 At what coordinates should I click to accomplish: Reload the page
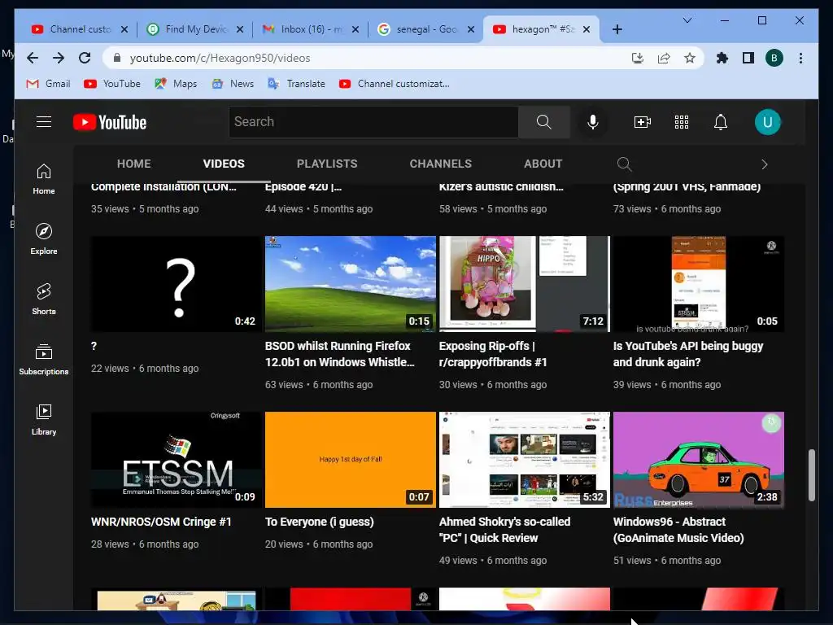pyautogui.click(x=85, y=58)
